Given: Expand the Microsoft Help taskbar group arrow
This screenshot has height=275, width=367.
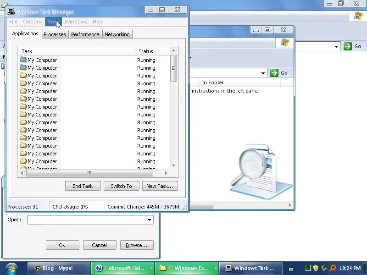Looking at the screenshot, I should click(151, 269).
